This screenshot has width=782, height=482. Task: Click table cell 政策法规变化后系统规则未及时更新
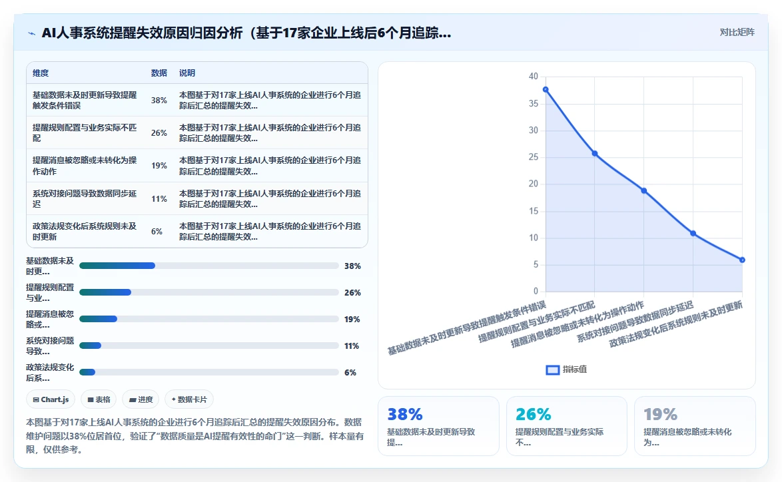tap(85, 231)
